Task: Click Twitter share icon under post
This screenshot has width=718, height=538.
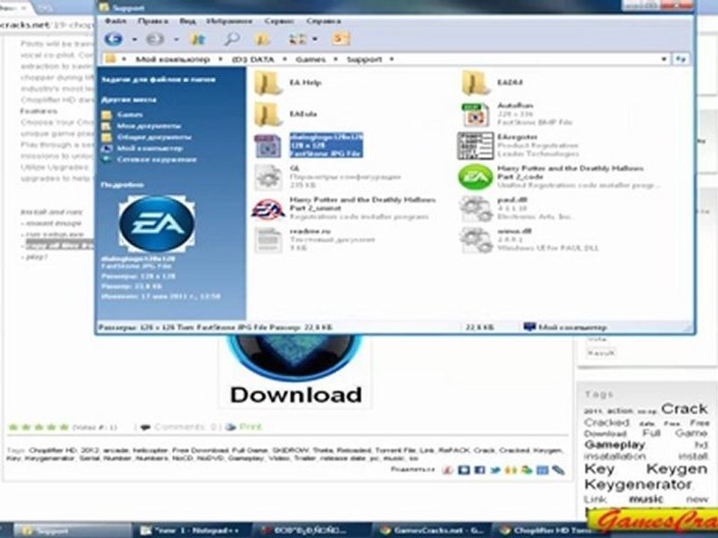Action: pyautogui.click(x=495, y=470)
